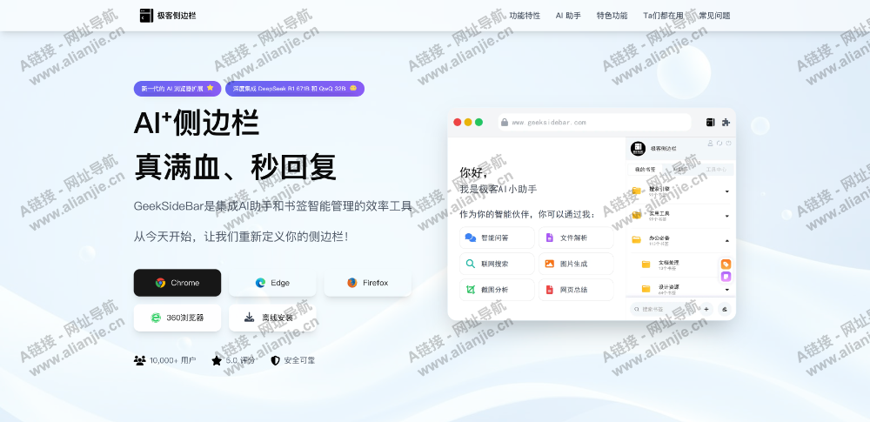The width and height of the screenshot is (870, 422).
Task: Click the DeepSeek R1 671B integration badge
Action: (x=294, y=89)
